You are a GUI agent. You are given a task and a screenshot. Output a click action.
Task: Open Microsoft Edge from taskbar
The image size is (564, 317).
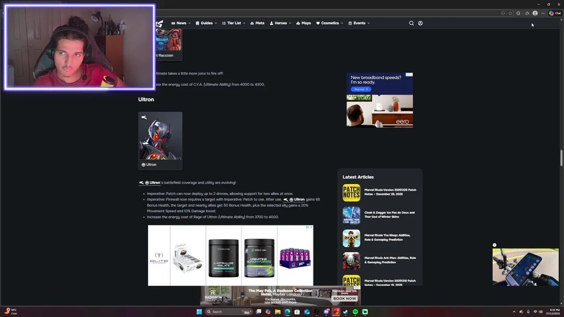coord(287,312)
